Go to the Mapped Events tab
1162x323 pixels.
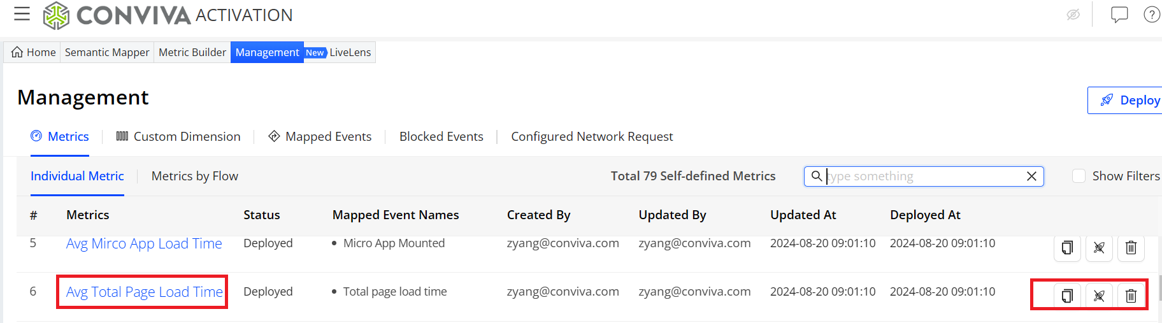tap(320, 136)
